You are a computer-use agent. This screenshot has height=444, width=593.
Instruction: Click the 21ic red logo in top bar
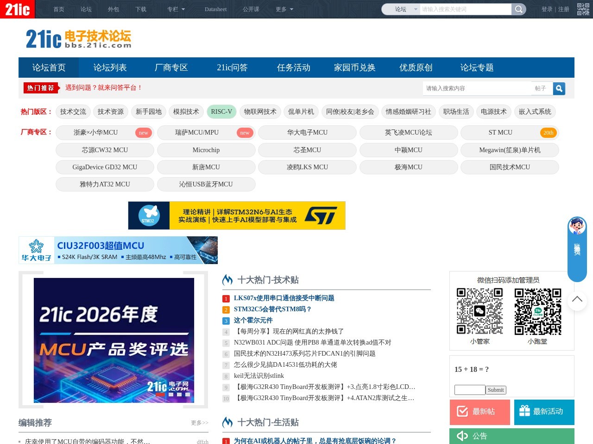coord(17,9)
